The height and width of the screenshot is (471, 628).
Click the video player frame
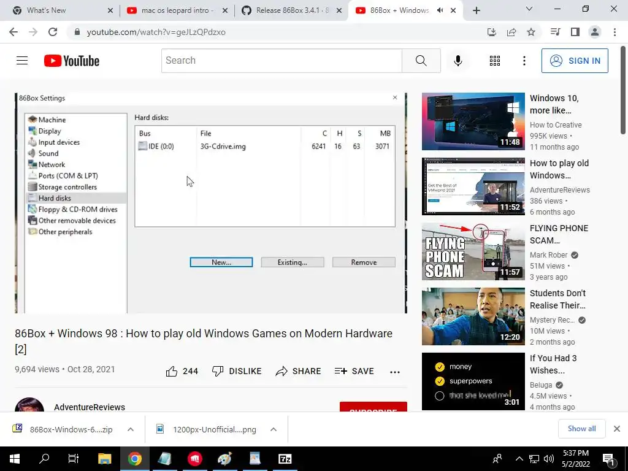tap(211, 203)
